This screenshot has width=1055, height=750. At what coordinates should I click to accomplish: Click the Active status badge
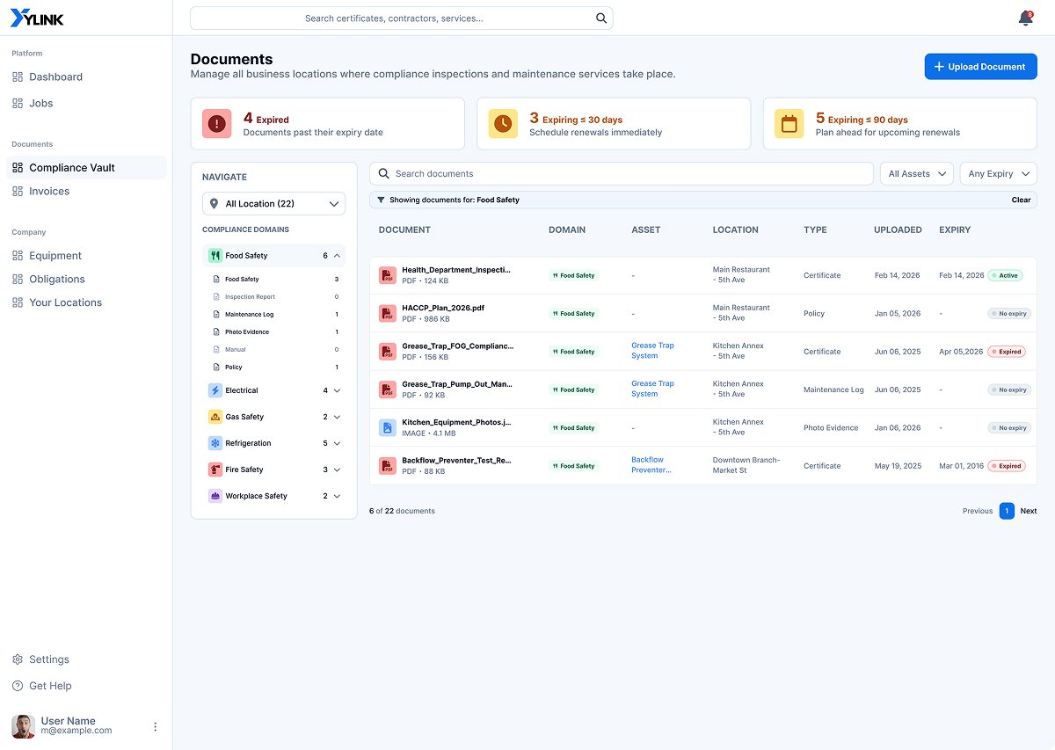click(1005, 275)
